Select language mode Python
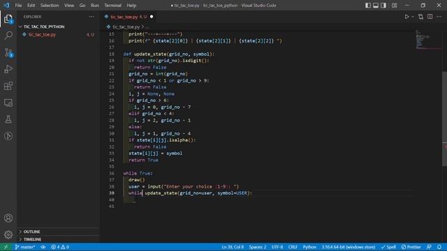Viewport: 447px width, 251px height. point(309,247)
